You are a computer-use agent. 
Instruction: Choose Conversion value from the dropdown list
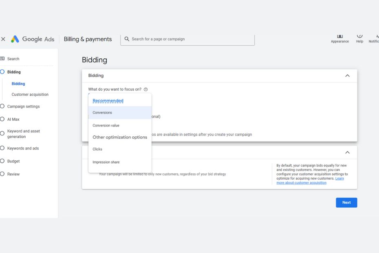[x=106, y=126]
